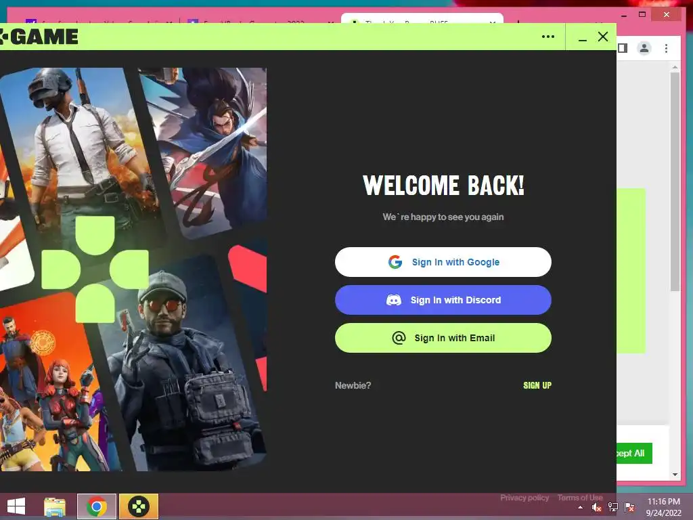The height and width of the screenshot is (520, 693).
Task: Click the Accept All button in Chrome
Action: (x=635, y=453)
